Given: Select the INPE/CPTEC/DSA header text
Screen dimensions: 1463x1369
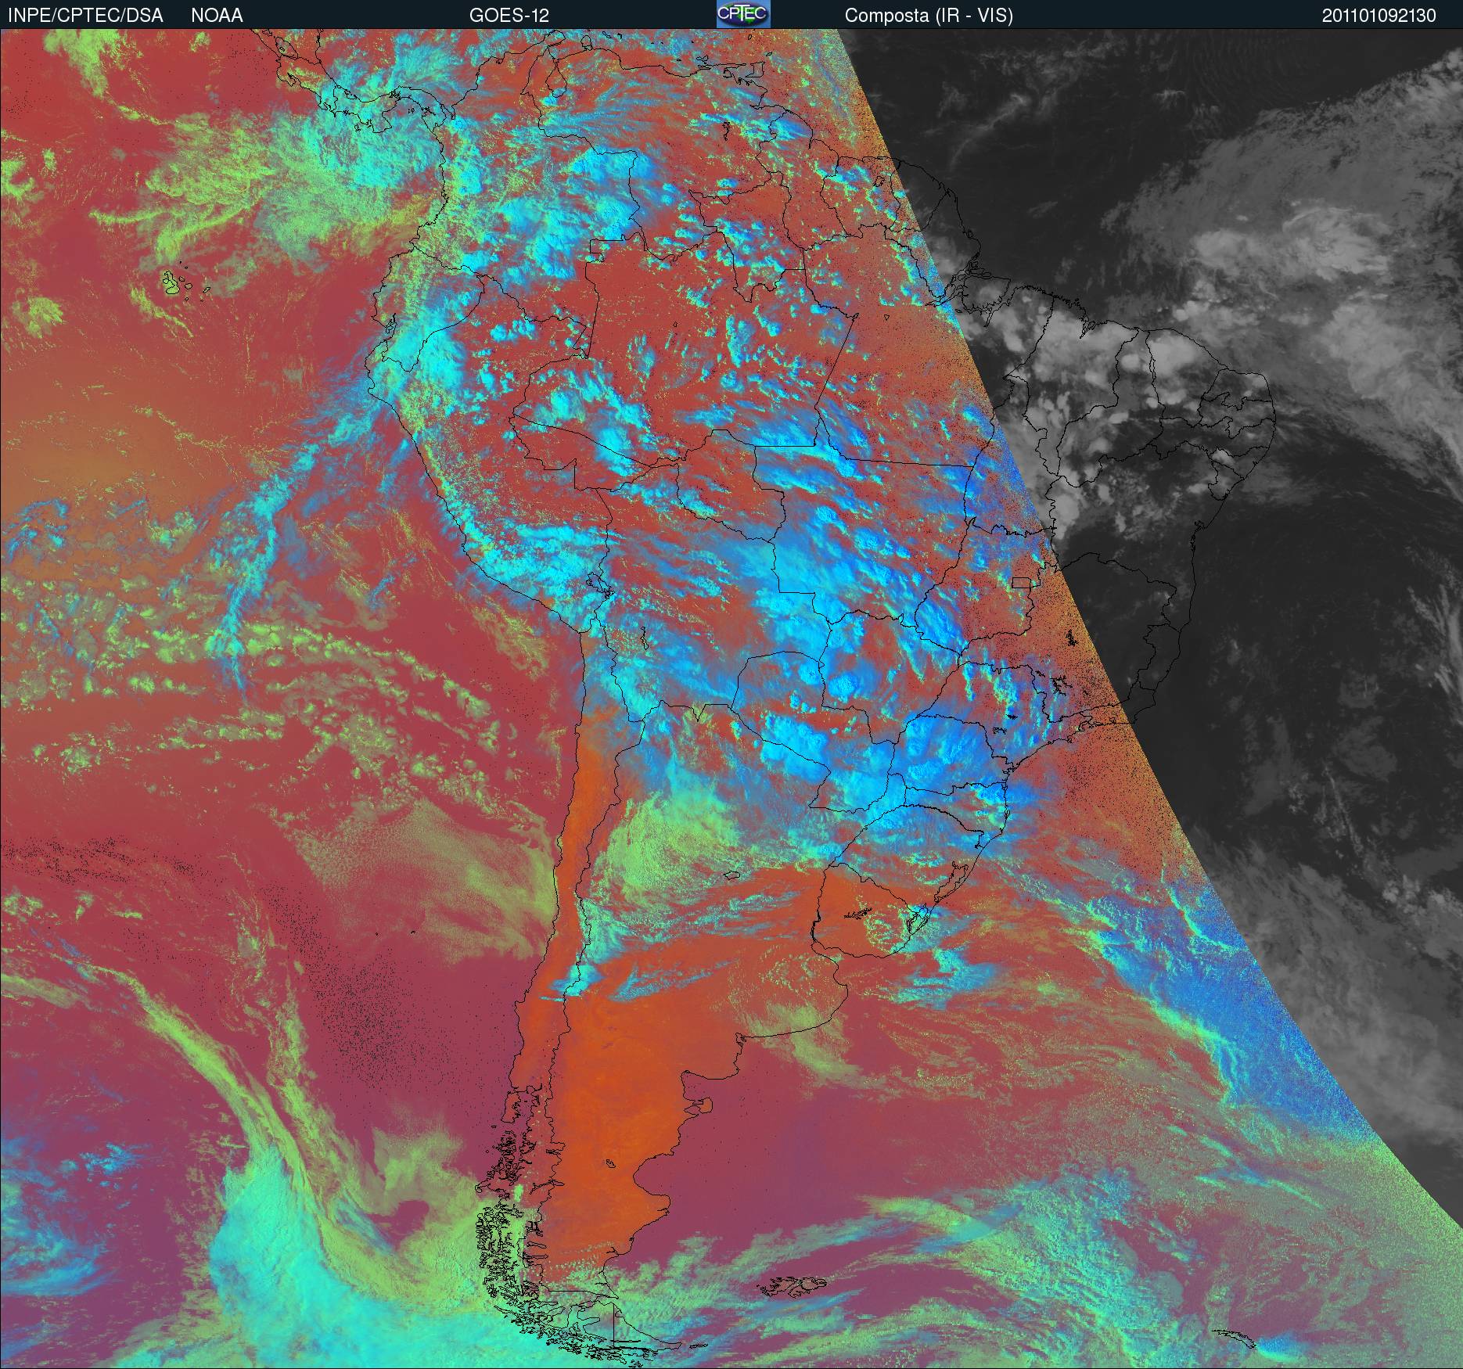Looking at the screenshot, I should click(85, 16).
